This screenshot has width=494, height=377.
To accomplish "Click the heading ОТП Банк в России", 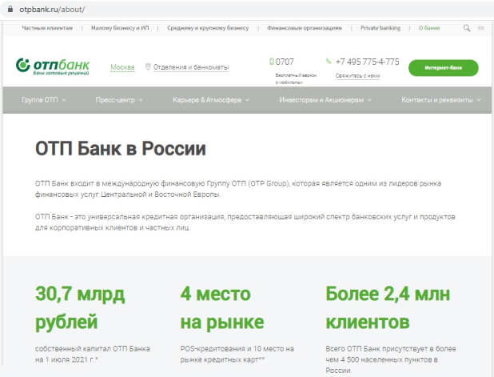I will pos(121,148).
